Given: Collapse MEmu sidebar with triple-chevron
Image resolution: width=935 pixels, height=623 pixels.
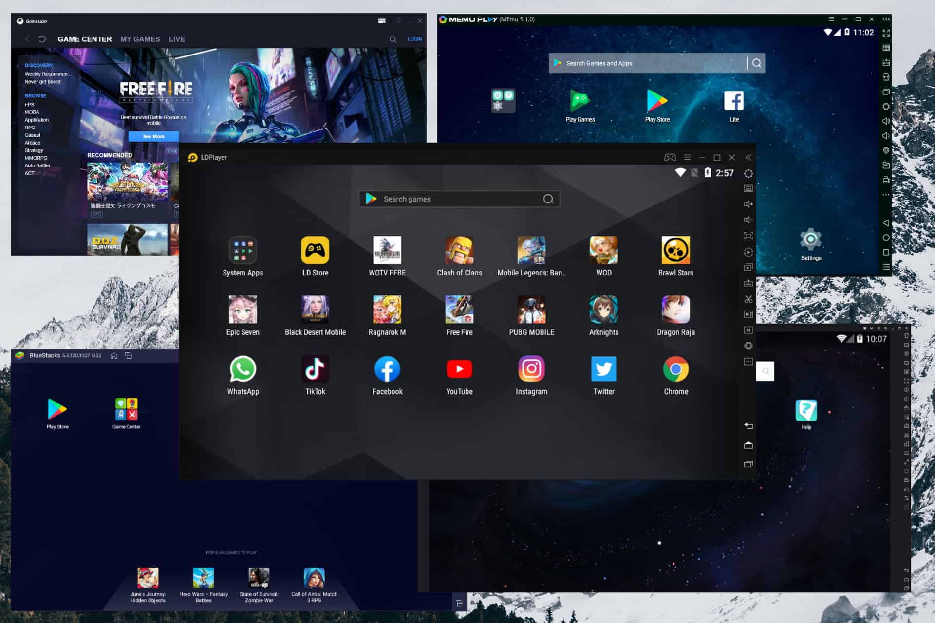Looking at the screenshot, I should (x=886, y=19).
